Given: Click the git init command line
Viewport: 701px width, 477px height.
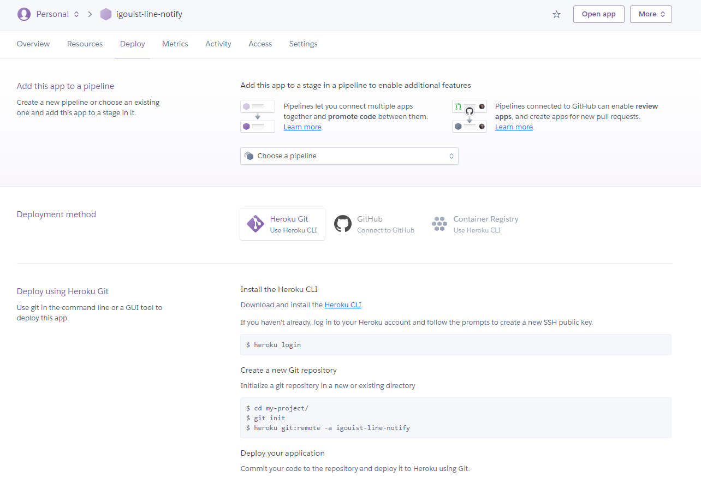Looking at the screenshot, I should (x=265, y=418).
